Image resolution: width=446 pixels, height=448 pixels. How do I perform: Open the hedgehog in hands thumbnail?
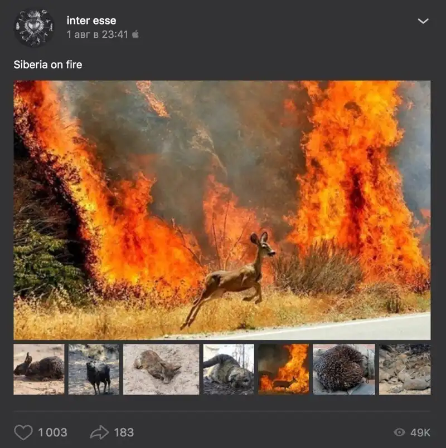tap(344, 369)
